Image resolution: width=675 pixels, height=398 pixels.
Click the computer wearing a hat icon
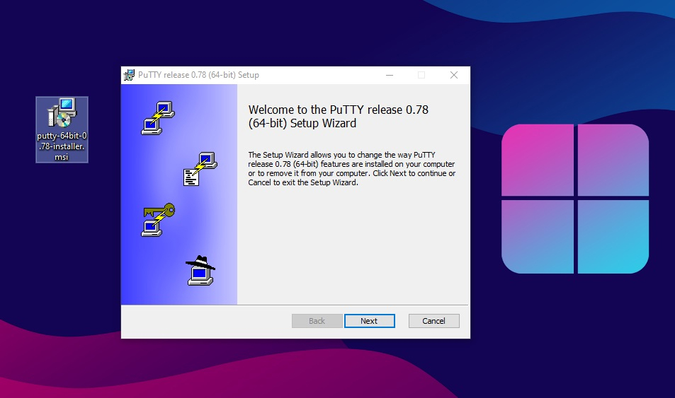(x=200, y=270)
